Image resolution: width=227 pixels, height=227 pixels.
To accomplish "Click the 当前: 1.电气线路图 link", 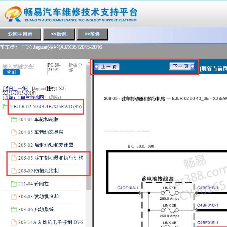I will click(x=24, y=98).
